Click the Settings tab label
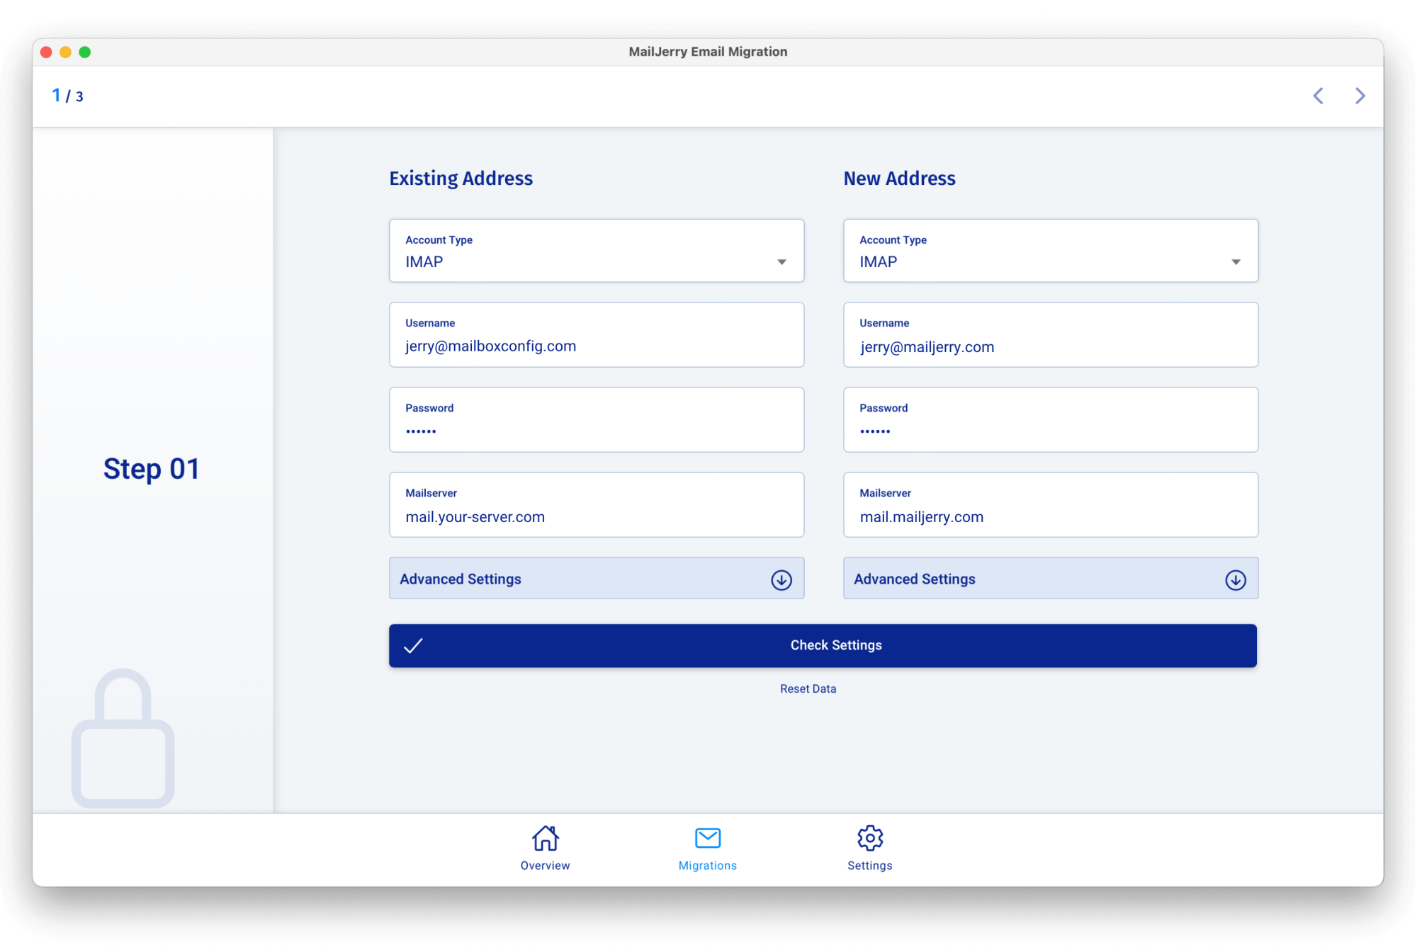 point(869,866)
